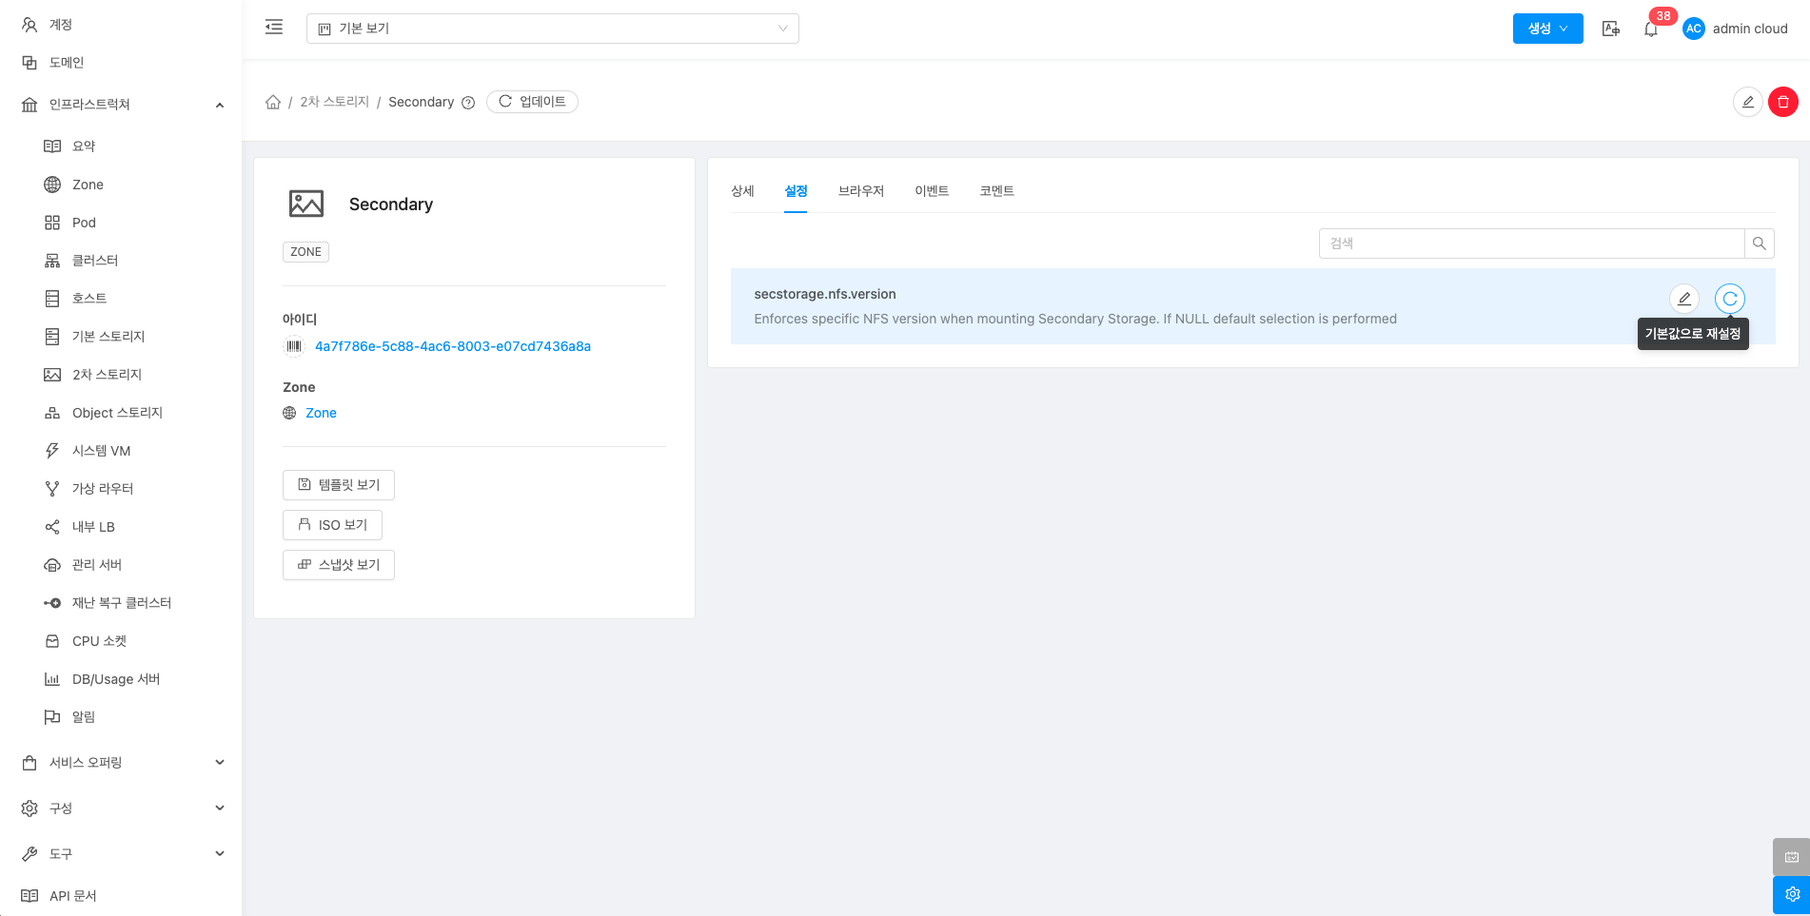Viewport: 1810px width, 916px height.
Task: Reset secstorage.nfs.version to default value
Action: pos(1729,299)
